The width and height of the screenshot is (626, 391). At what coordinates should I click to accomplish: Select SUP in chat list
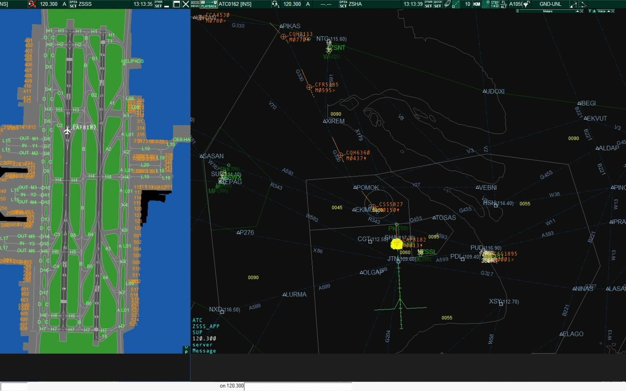pos(197,332)
